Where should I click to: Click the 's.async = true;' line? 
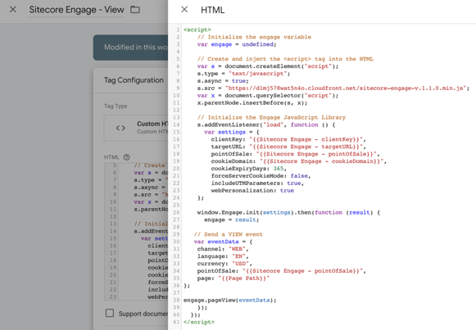coord(223,81)
